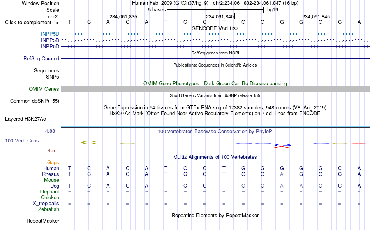Click the '5 bases' scale label
Screen dimensions: 370x230
click(x=157, y=10)
